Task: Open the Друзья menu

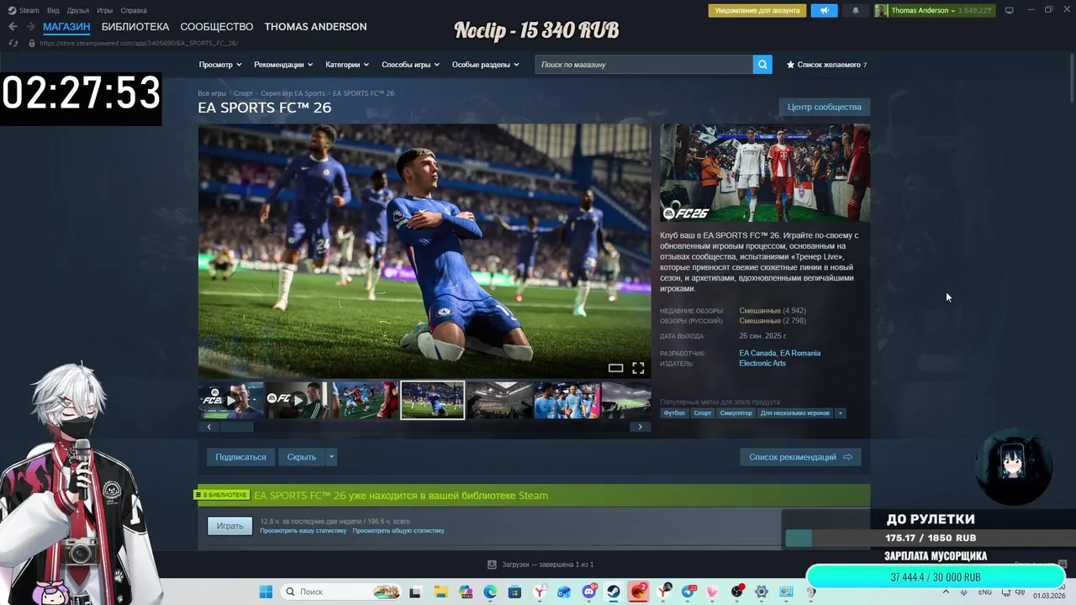Action: 78,10
